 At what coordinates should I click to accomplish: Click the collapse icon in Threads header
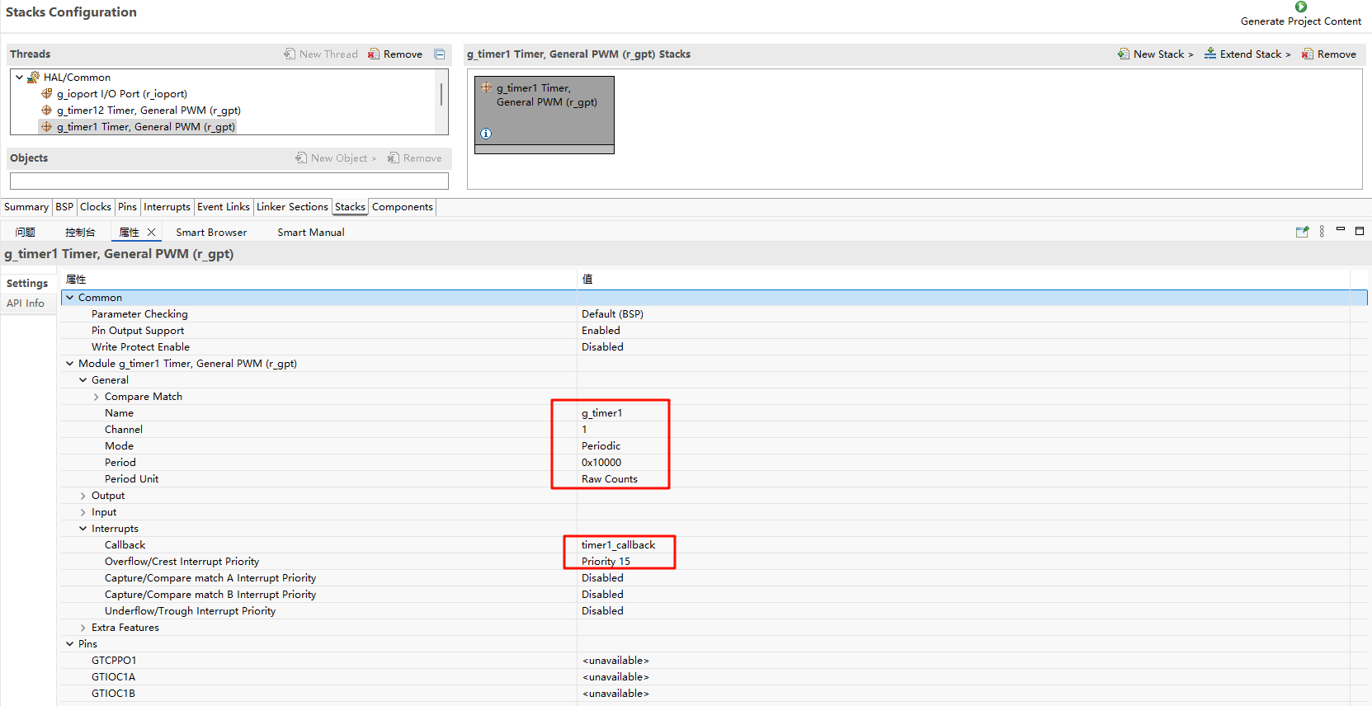coord(440,54)
